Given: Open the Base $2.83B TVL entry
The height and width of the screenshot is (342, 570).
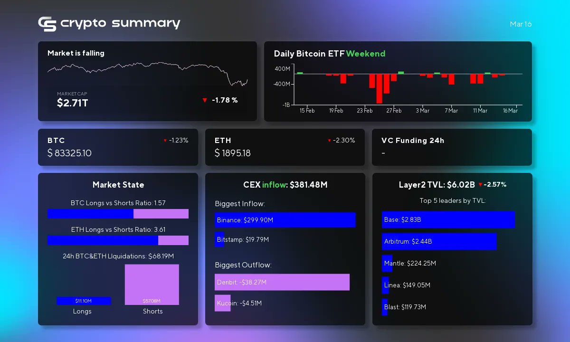Looking at the screenshot, I should (448, 219).
